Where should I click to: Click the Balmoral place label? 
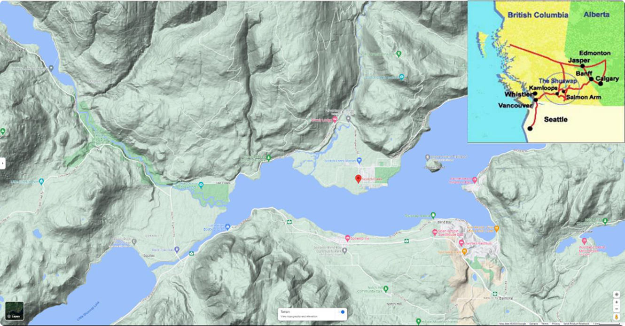[x=506, y=298]
